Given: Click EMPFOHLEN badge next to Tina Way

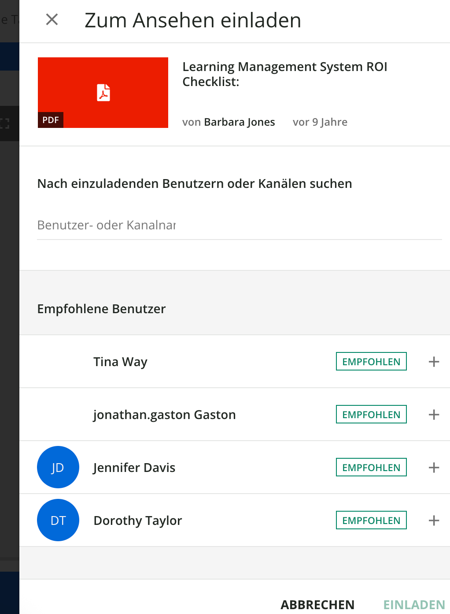Looking at the screenshot, I should 371,362.
